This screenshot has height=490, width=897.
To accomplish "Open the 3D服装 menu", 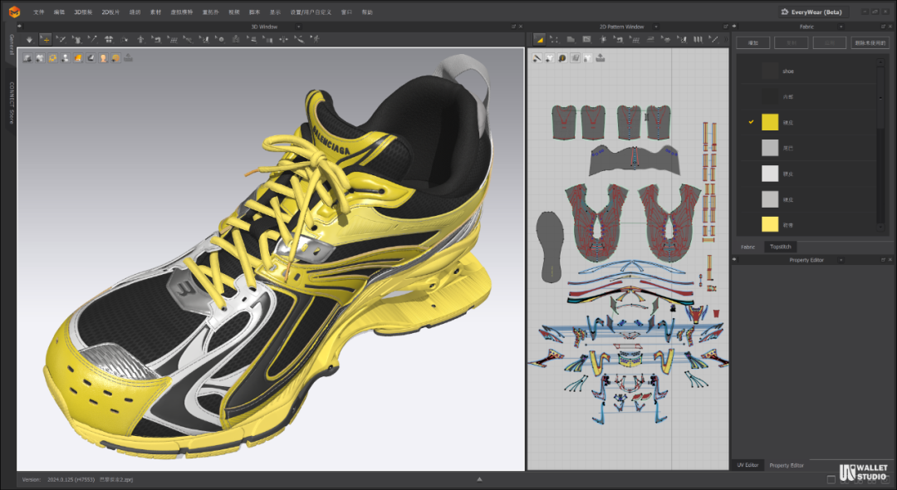I will click(83, 12).
